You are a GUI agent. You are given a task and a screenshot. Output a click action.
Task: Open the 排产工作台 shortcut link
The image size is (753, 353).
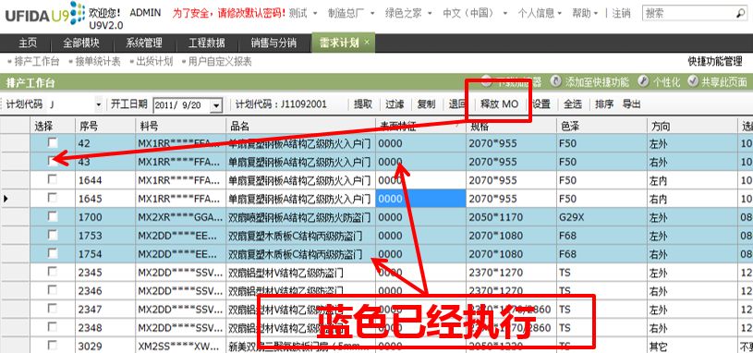point(37,62)
